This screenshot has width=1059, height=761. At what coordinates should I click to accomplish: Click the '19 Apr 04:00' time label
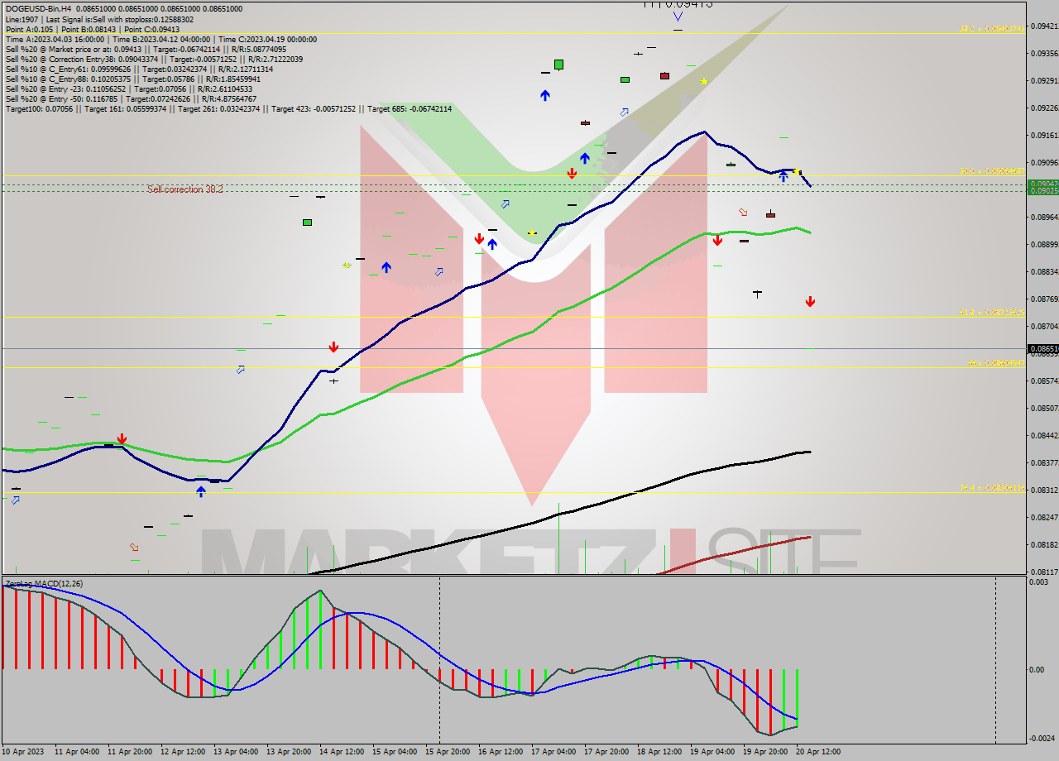click(x=712, y=752)
